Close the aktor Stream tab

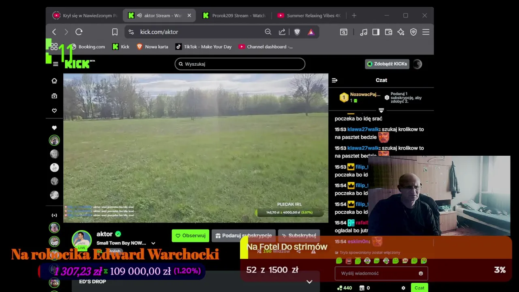pos(189,15)
